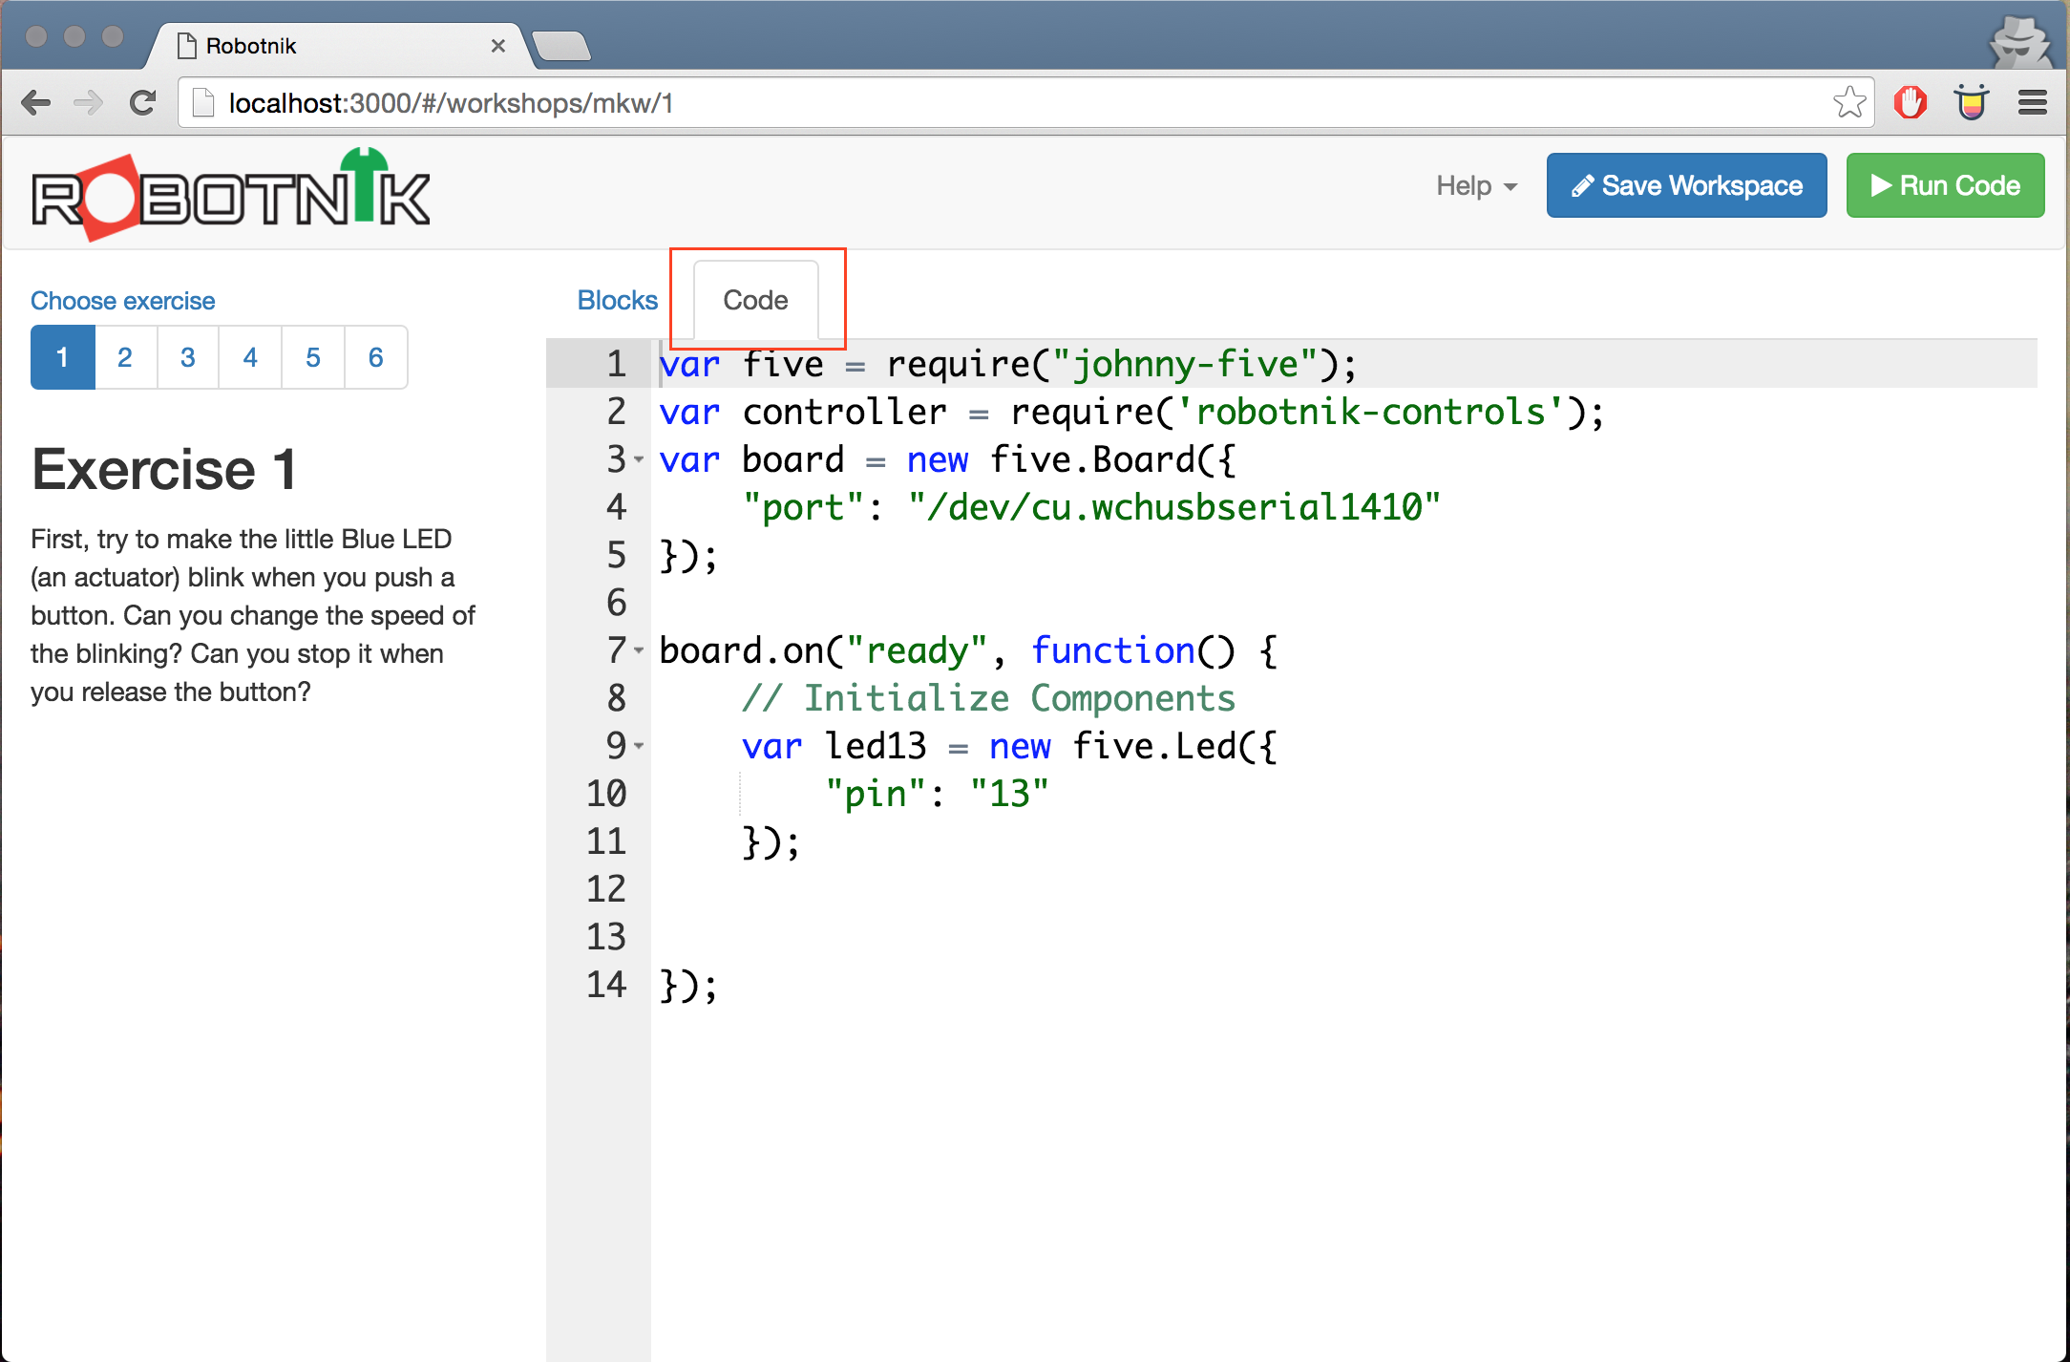The height and width of the screenshot is (1362, 2070).
Task: Open the Help dropdown menu
Action: (1476, 186)
